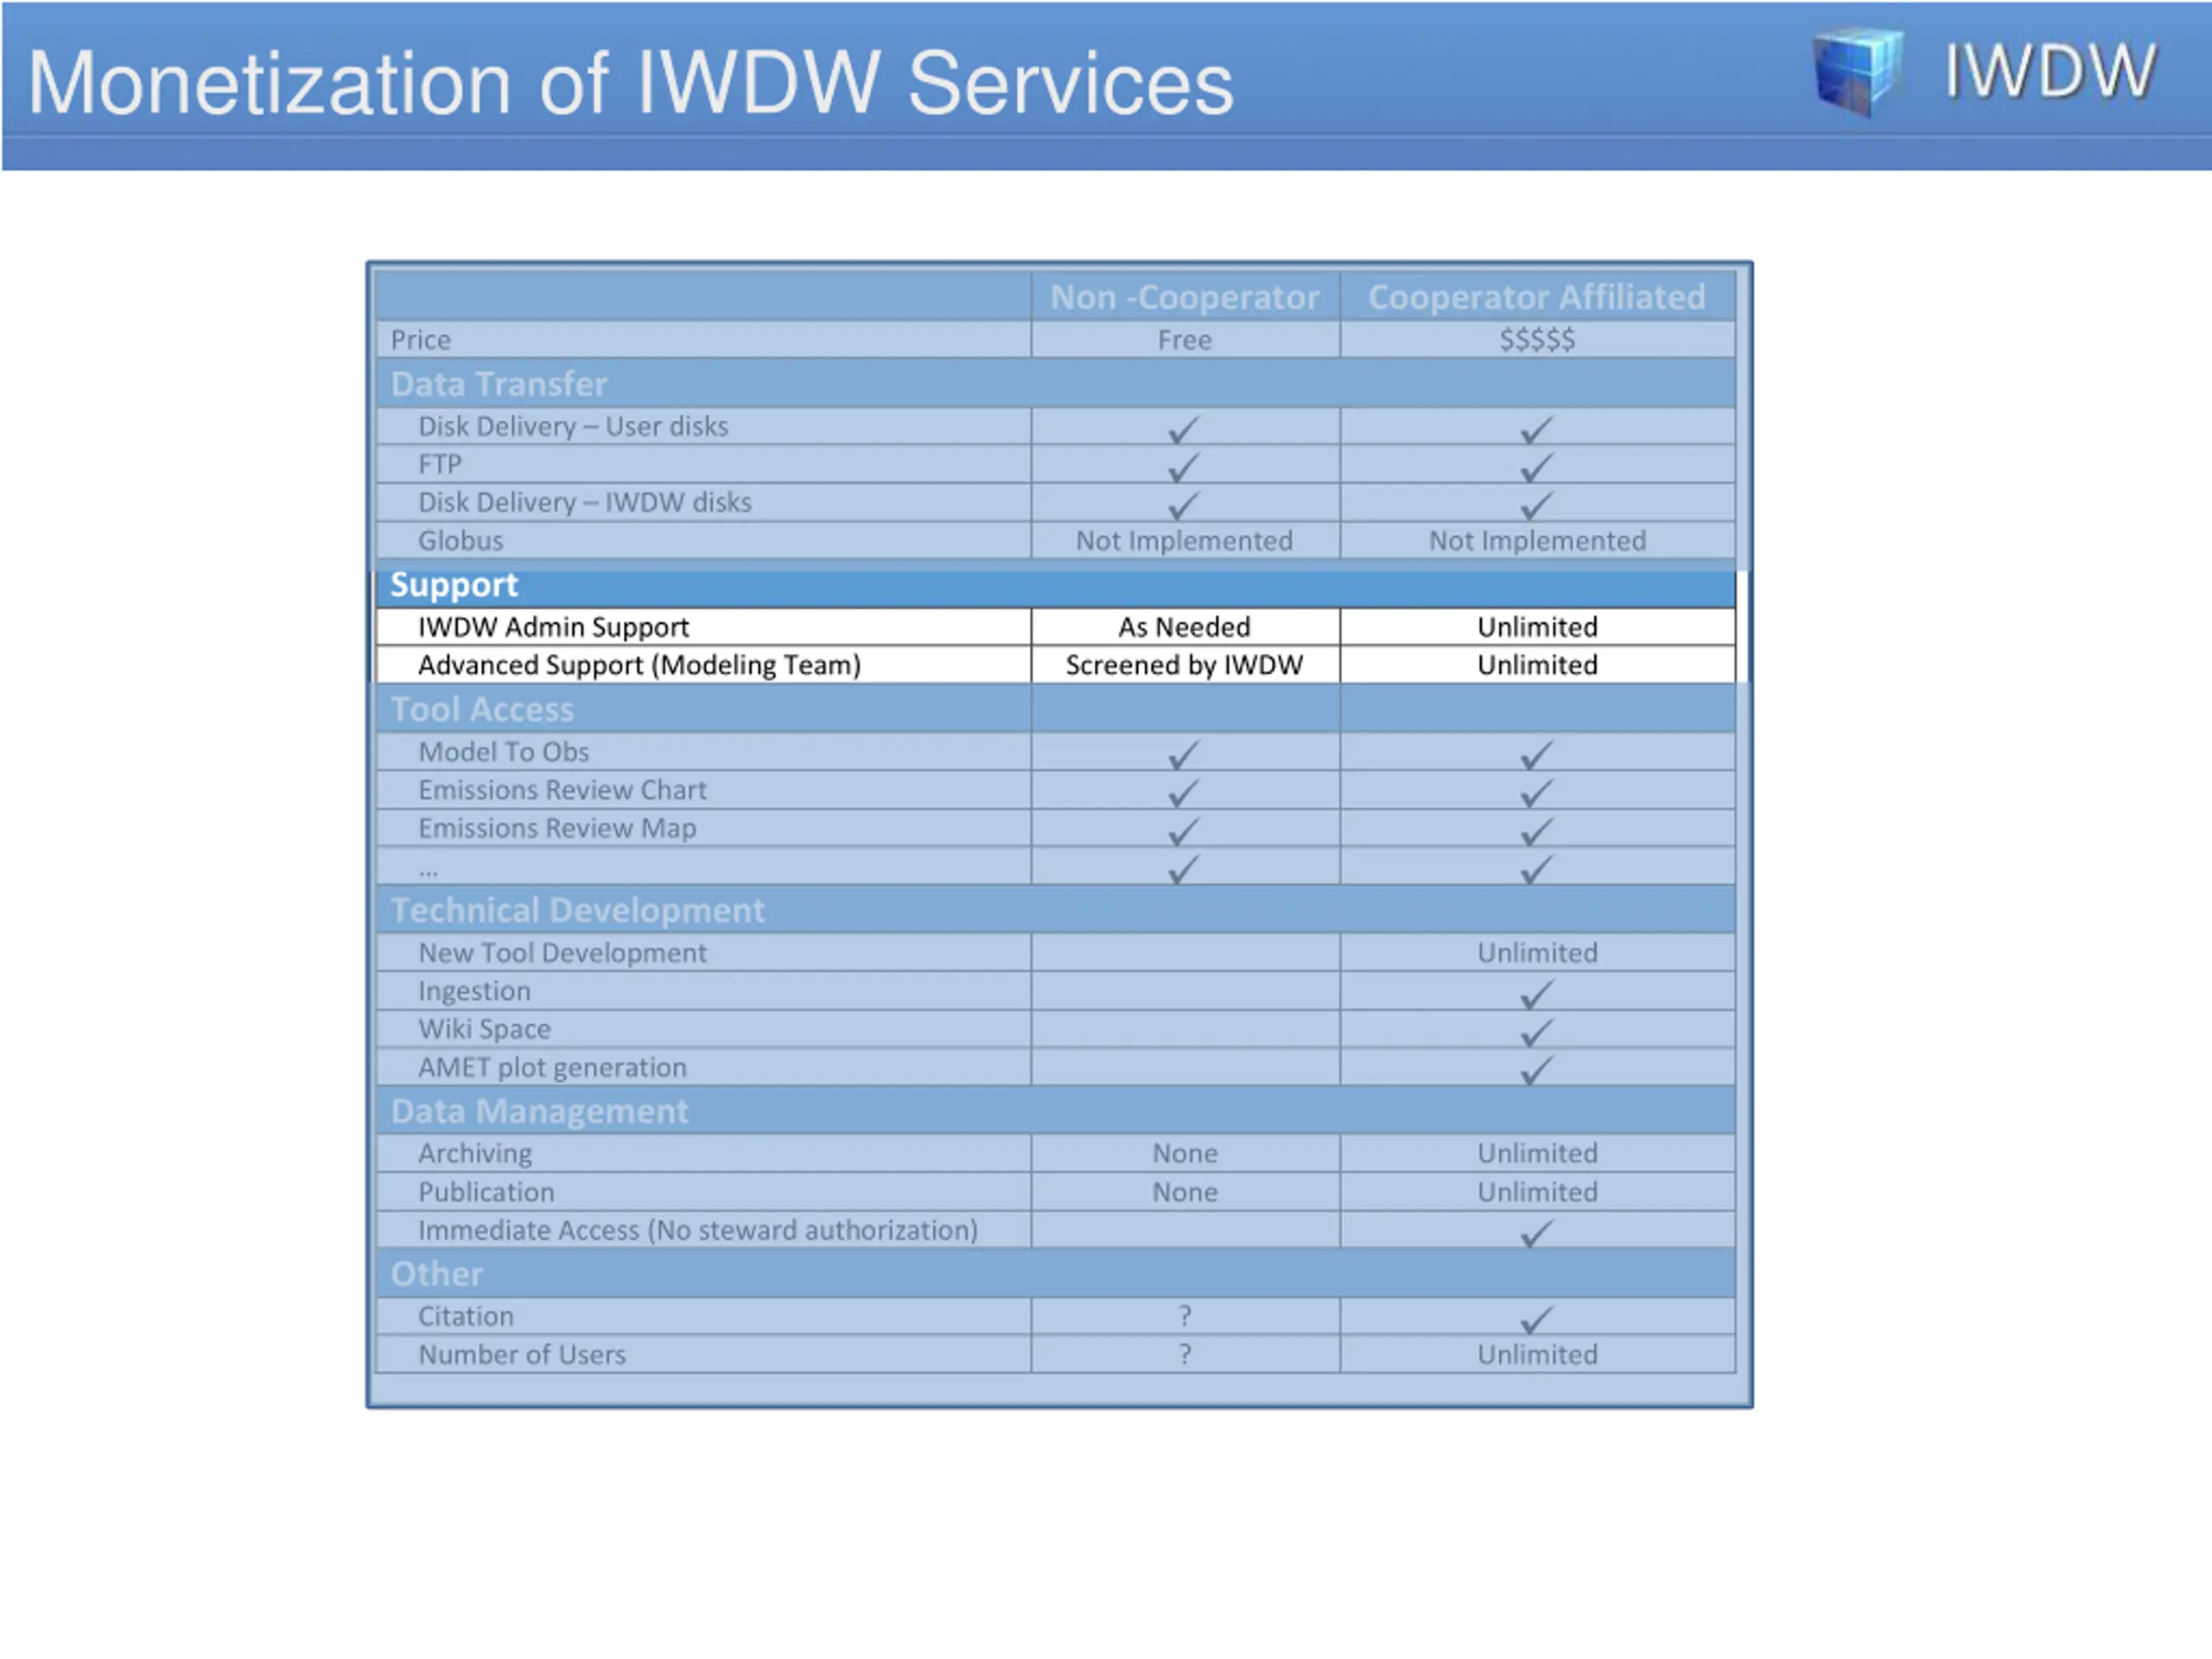The height and width of the screenshot is (1659, 2212).
Task: Click the 'Model To Obs' row label
Action: (504, 752)
